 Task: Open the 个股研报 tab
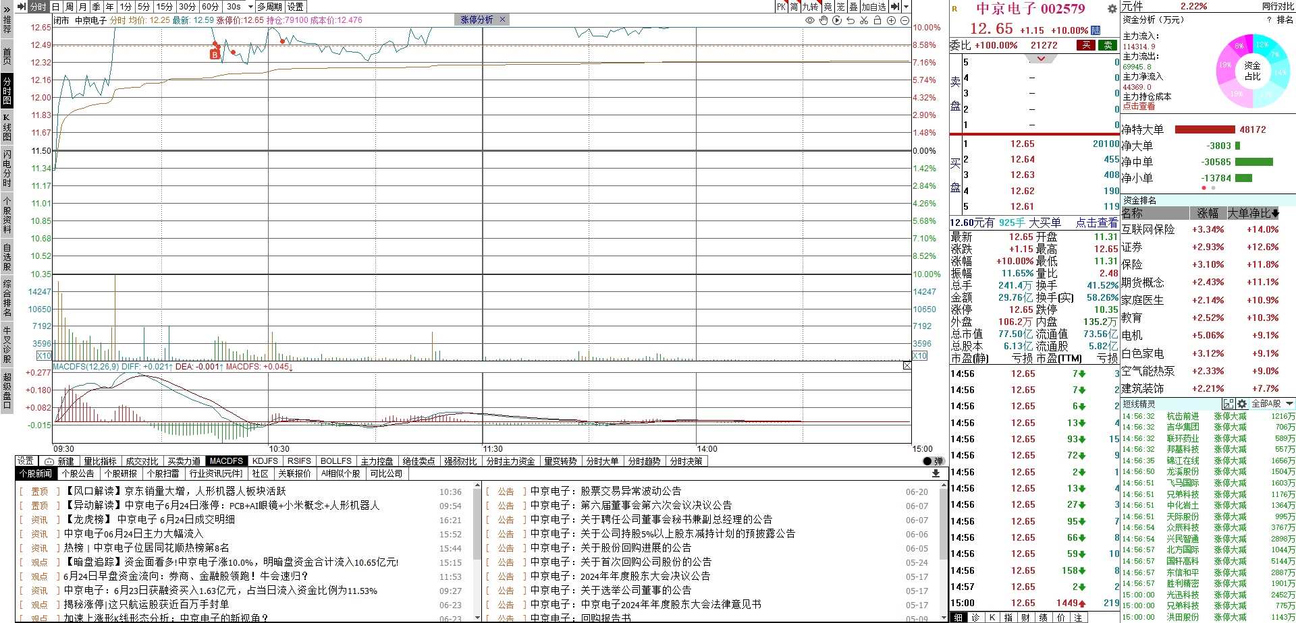coord(121,473)
